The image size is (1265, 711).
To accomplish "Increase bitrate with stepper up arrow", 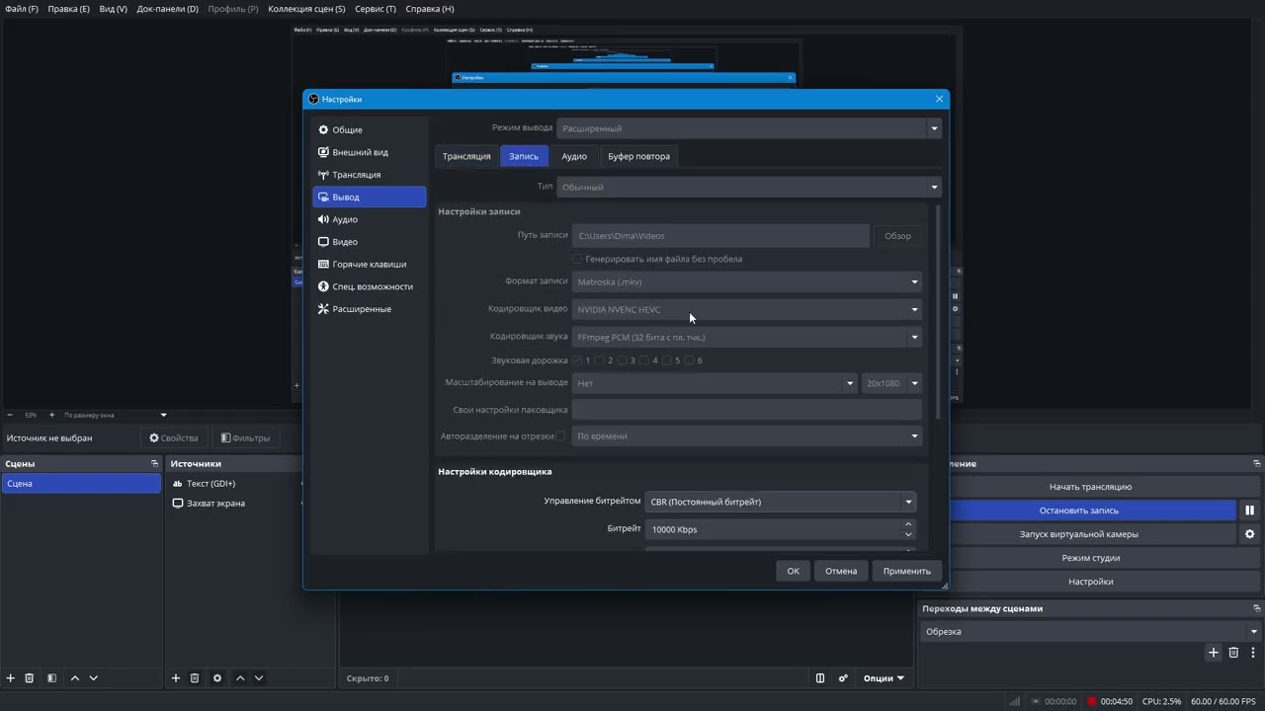I will click(908, 524).
